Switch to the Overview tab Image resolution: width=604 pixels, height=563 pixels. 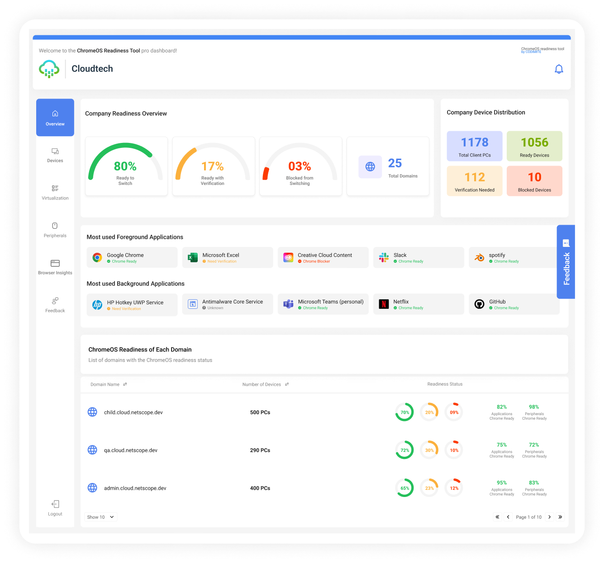coord(55,118)
